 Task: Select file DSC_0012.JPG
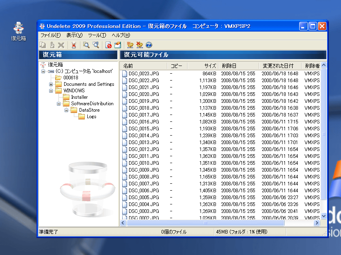pos(144,149)
